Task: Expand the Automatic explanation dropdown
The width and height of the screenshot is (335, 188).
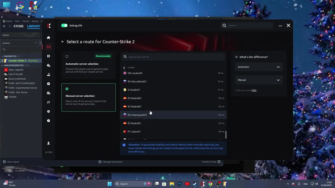Action: 259,67
